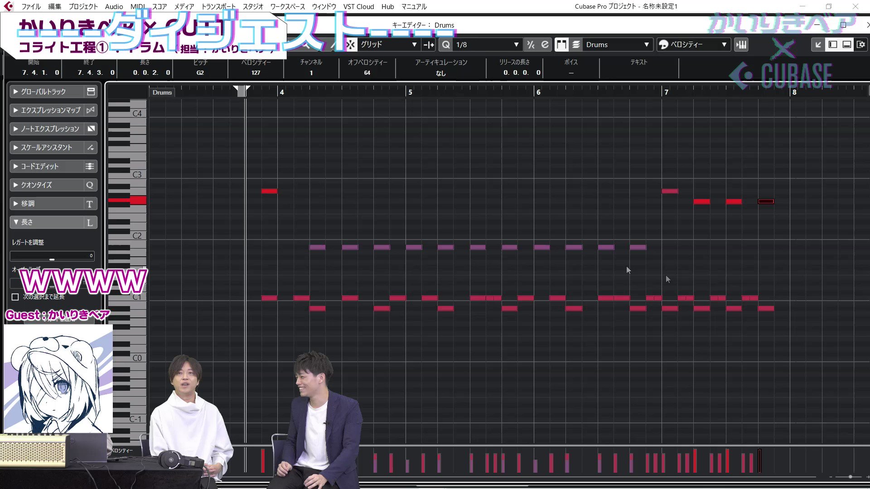This screenshot has height=489, width=870.
Task: Click the Cubase logo icon in menu bar
Action: (x=9, y=6)
